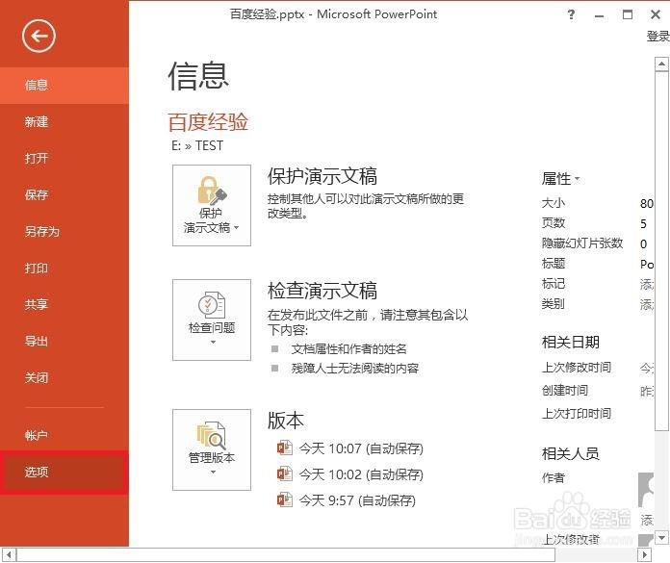Click the 标记 property label
The height and width of the screenshot is (563, 670).
[554, 284]
